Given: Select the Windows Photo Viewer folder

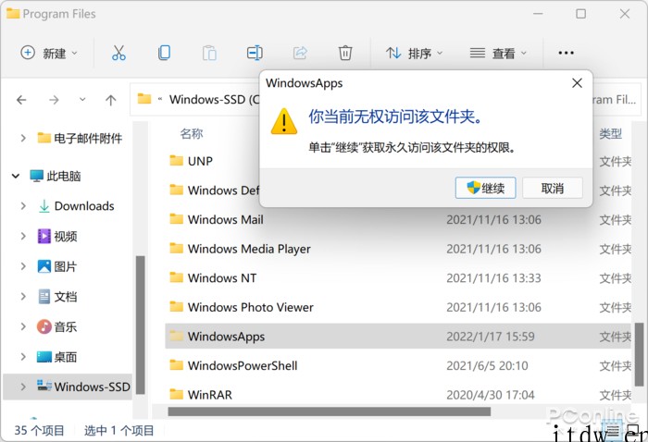Looking at the screenshot, I should [x=251, y=307].
